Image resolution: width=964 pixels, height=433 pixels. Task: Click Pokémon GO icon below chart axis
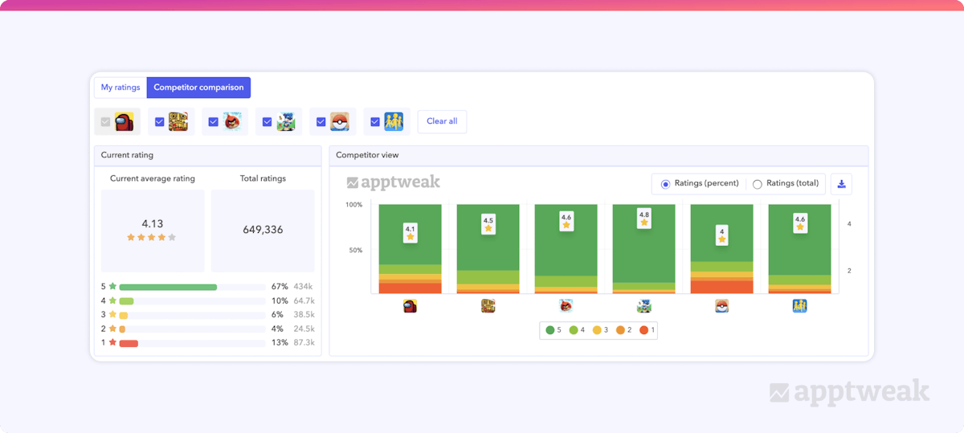[721, 306]
